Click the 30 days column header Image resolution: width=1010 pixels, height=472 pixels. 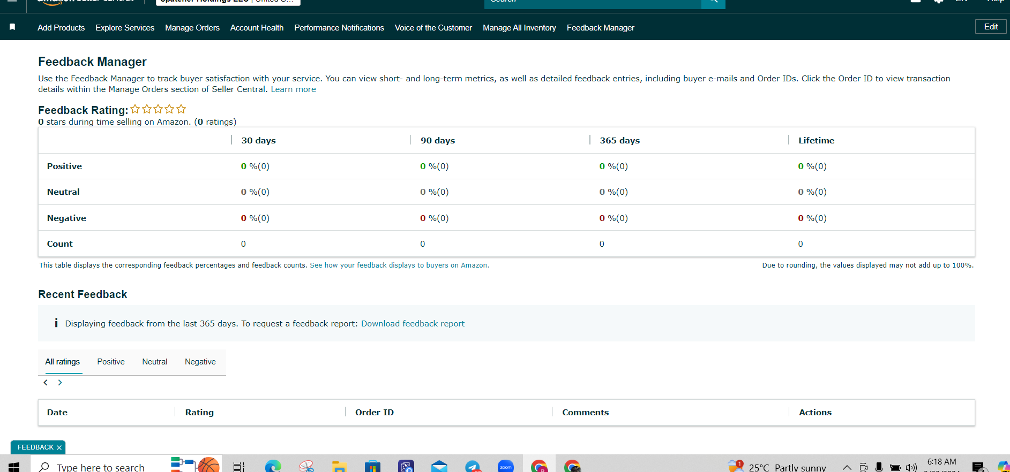(x=258, y=140)
